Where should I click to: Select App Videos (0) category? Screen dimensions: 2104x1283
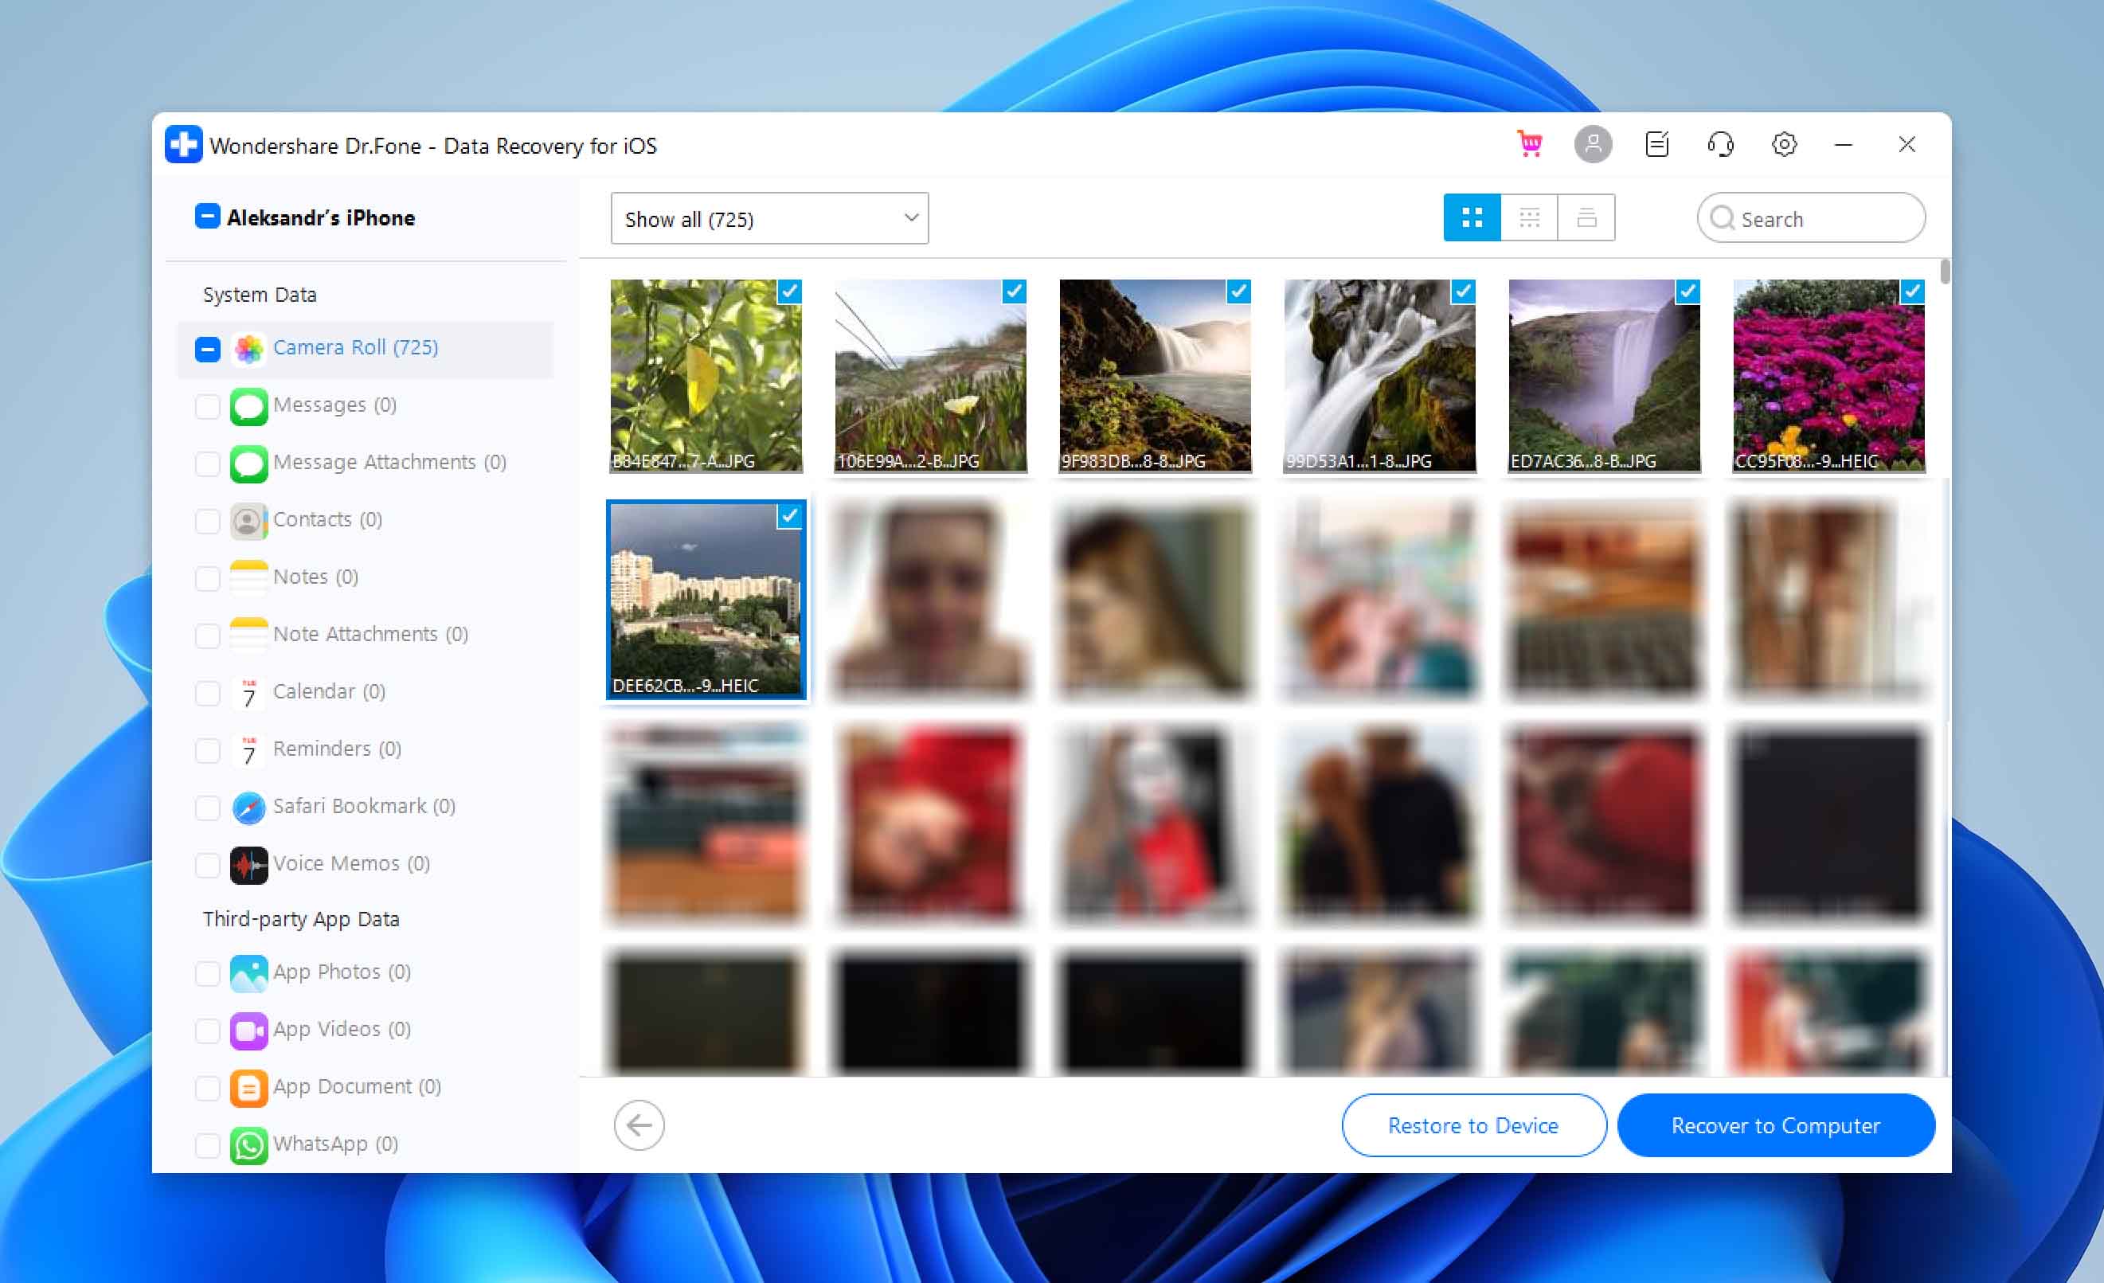pos(342,1029)
